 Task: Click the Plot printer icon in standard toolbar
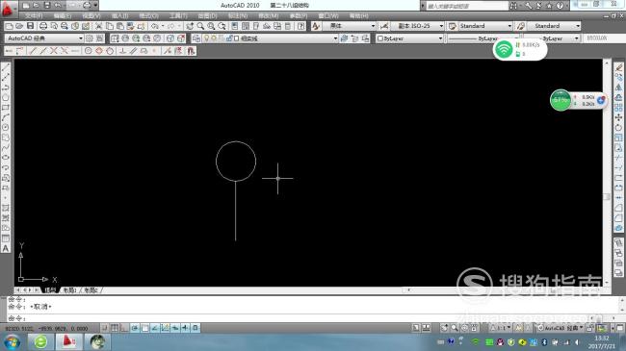(43, 26)
